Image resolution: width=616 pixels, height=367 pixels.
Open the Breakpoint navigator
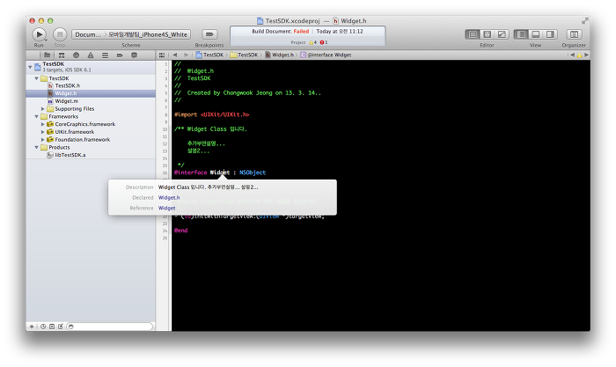point(120,55)
